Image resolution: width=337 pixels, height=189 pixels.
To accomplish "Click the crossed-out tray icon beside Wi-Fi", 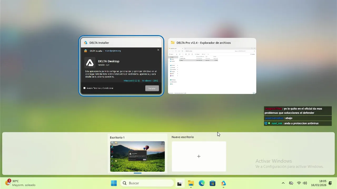I will [x=291, y=183].
